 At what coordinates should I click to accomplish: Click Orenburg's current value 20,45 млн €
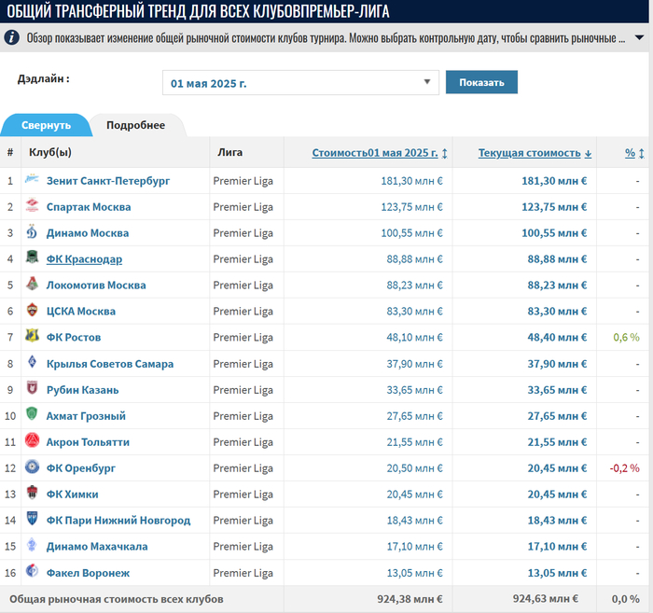coord(557,468)
